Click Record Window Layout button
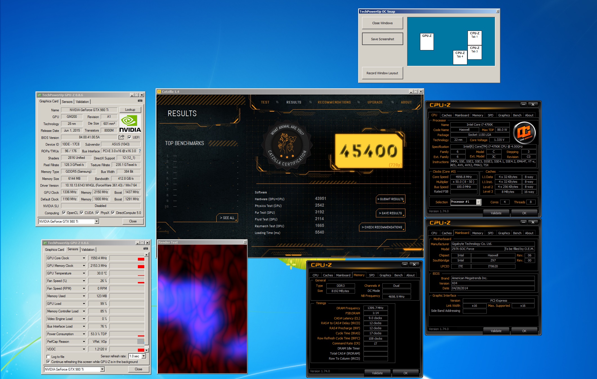 [x=382, y=73]
